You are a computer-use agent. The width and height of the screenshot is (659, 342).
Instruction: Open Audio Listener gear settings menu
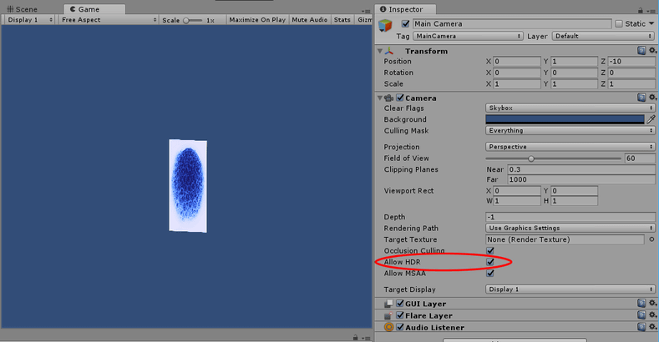(652, 327)
